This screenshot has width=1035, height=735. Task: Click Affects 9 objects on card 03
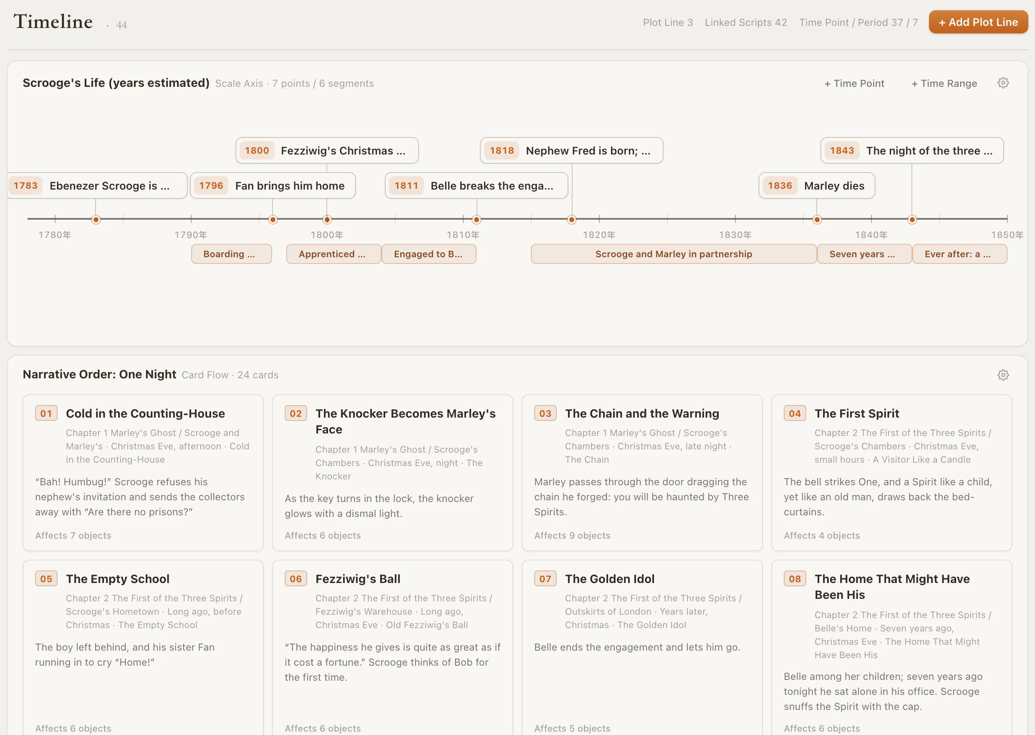pos(572,535)
